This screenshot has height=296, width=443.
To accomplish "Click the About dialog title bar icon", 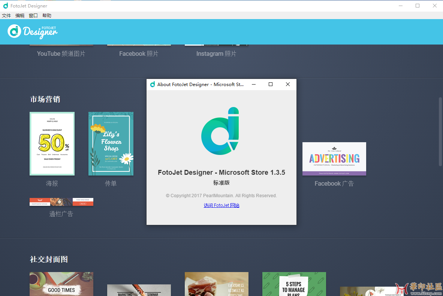I will click(153, 84).
